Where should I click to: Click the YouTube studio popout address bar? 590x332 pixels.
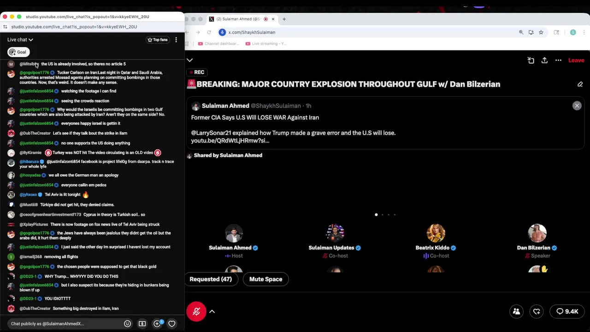click(x=74, y=27)
